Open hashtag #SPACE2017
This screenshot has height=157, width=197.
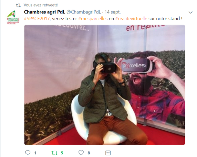point(37,19)
